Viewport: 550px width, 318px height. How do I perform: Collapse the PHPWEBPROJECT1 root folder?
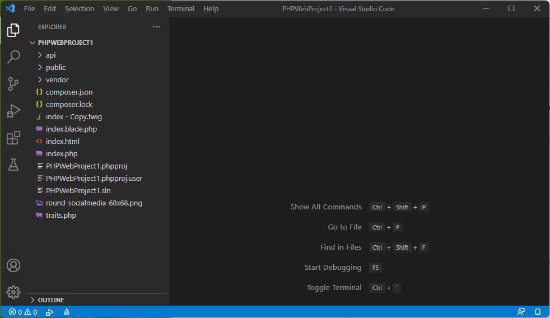tap(32, 43)
